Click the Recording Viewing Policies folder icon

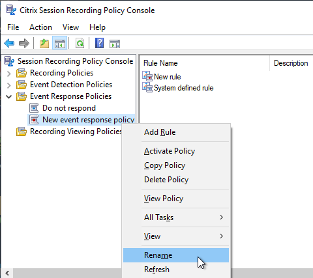click(22, 132)
